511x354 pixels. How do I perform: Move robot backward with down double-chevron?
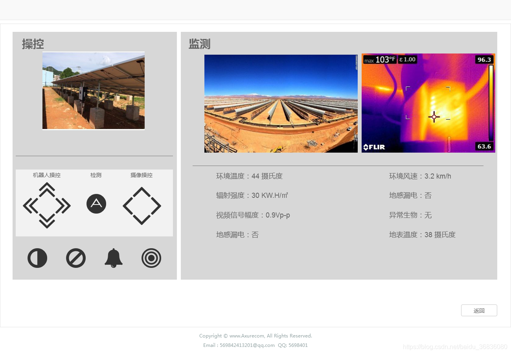47,221
